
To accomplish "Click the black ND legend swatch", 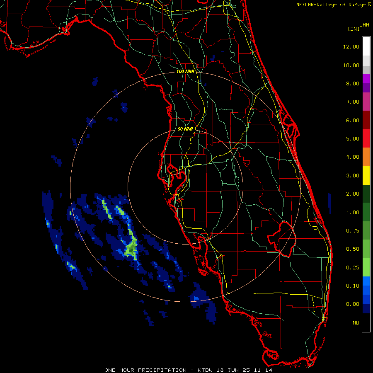I will tap(366, 322).
